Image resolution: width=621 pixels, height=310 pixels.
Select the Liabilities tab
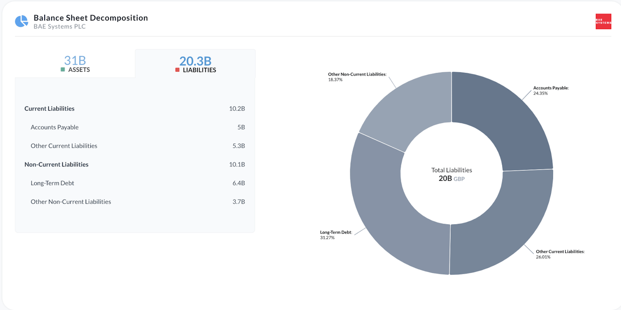pyautogui.click(x=195, y=64)
